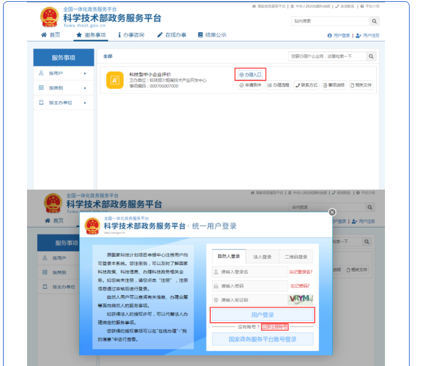Viewport: 424px width, 366px height.
Task: Open the 办事咨询 navigation item
Action: [131, 35]
